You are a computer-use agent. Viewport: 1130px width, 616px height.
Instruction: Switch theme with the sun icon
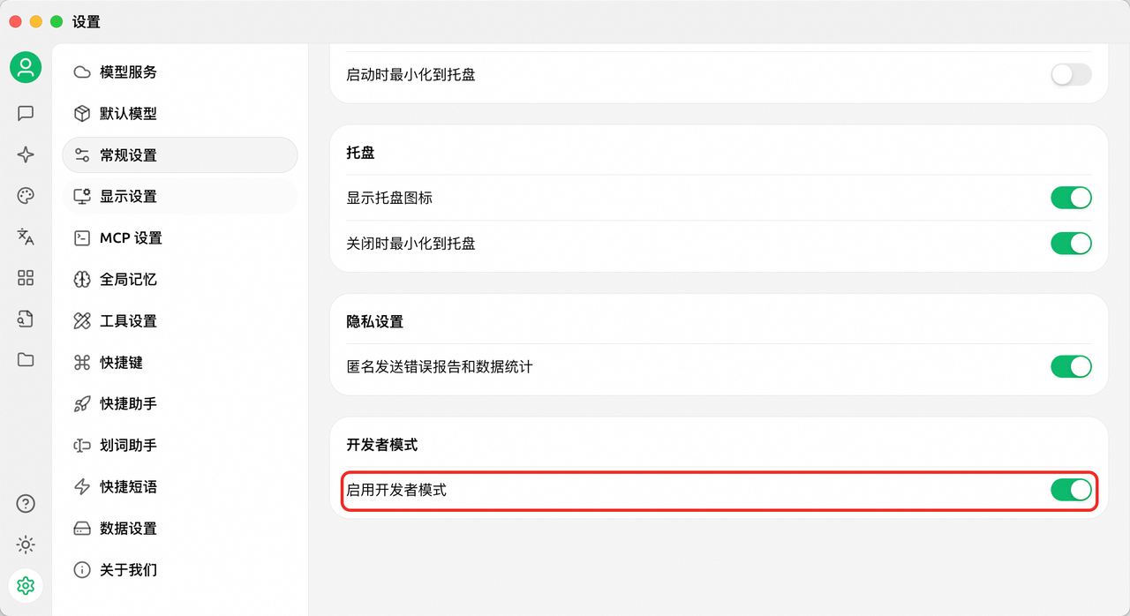(26, 545)
